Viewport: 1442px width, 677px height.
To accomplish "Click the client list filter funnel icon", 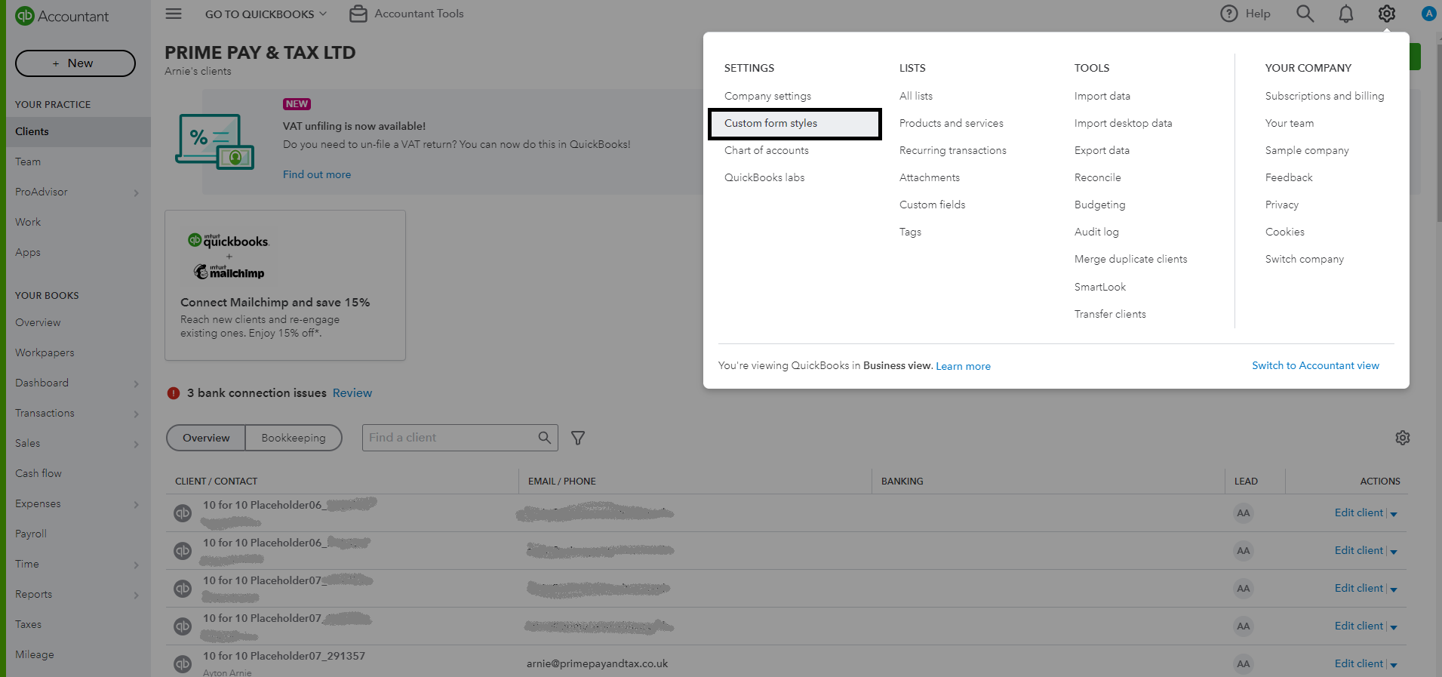I will [x=578, y=438].
